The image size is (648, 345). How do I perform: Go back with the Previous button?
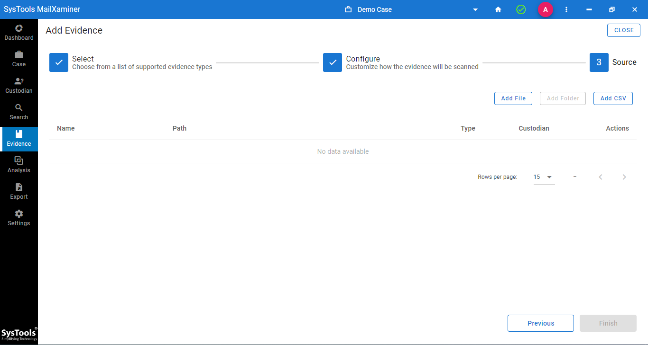[540, 323]
